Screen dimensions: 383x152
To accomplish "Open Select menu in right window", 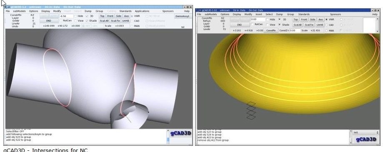I will coord(269,15).
